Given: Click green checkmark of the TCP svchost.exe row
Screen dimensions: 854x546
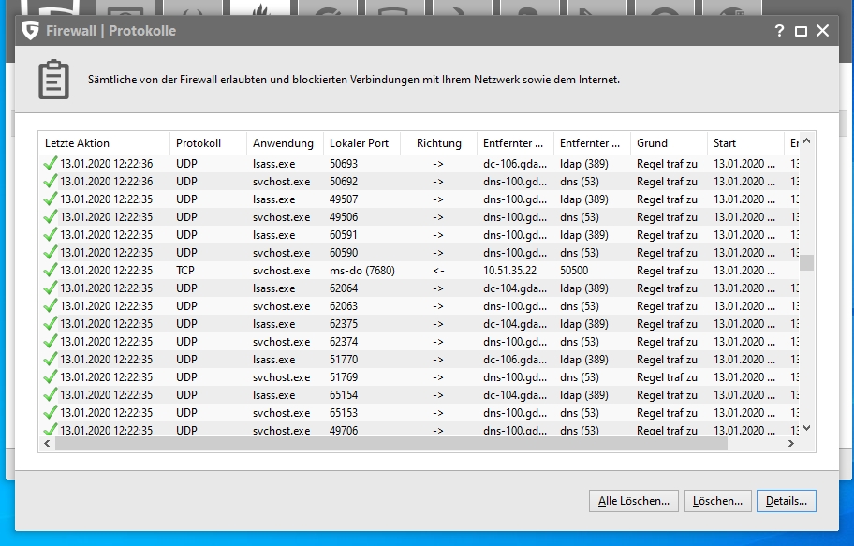Looking at the screenshot, I should (x=51, y=271).
